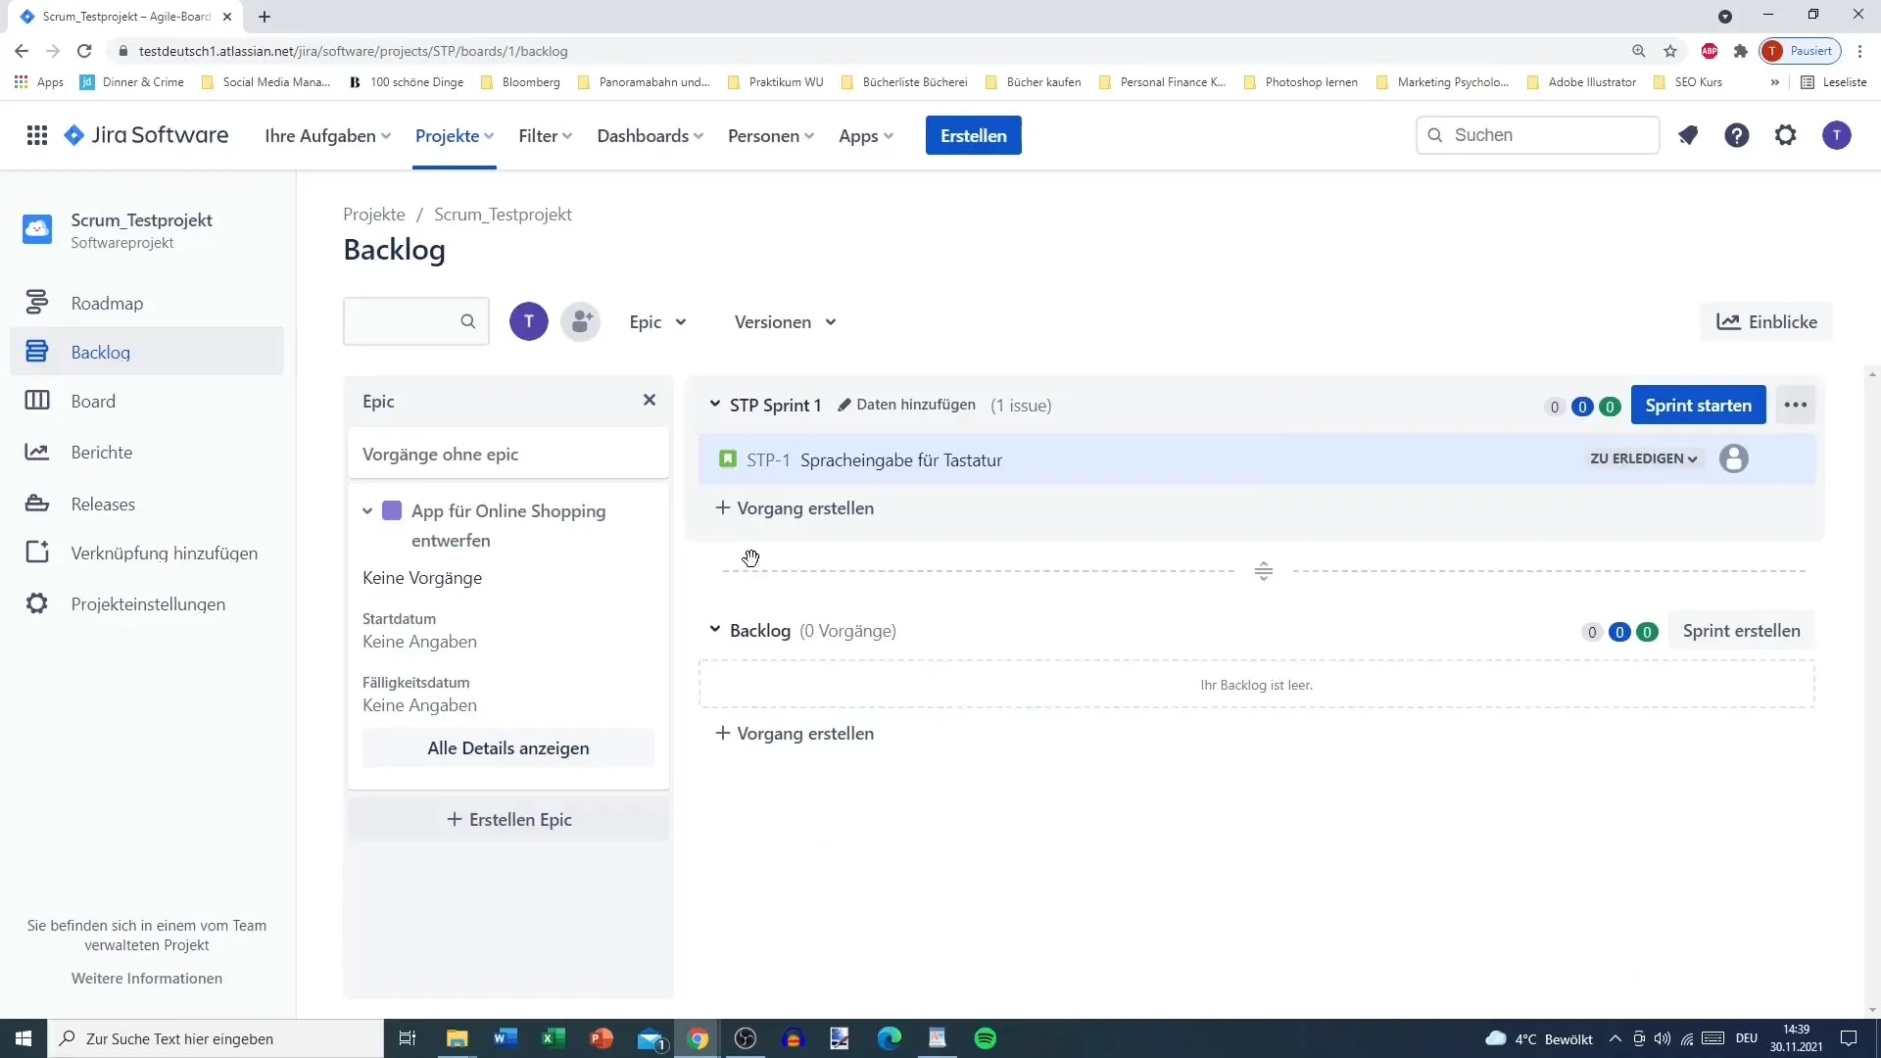The width and height of the screenshot is (1881, 1058).
Task: Click the search magnifier icon
Action: point(467,321)
